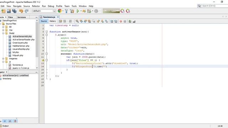The width and height of the screenshot is (228, 128).
Task: Click memory usage bar to collect garbage
Action: coord(111,11)
